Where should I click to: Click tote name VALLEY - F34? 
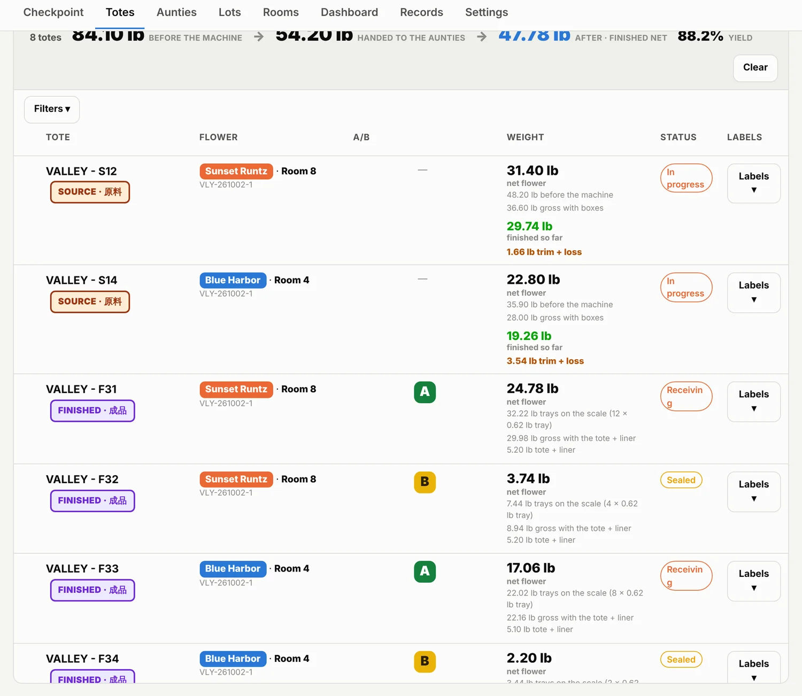click(x=82, y=659)
